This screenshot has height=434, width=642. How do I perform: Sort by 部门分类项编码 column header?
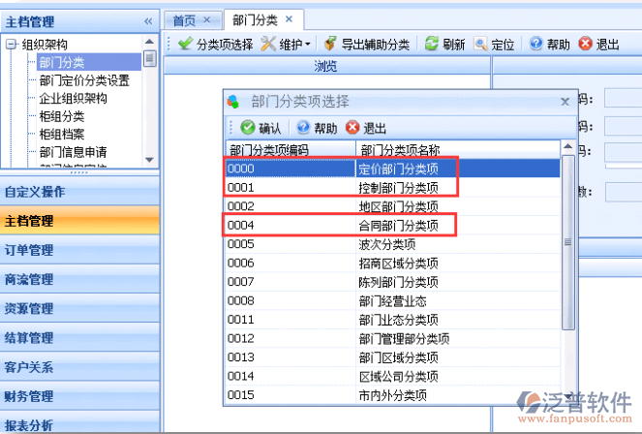[268, 149]
